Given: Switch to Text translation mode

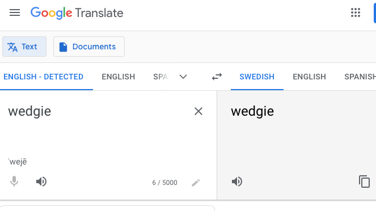Looking at the screenshot, I should pos(24,47).
